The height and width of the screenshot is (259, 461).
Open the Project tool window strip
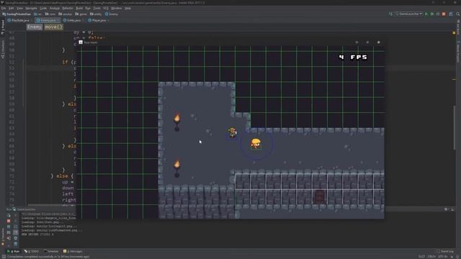3,27
